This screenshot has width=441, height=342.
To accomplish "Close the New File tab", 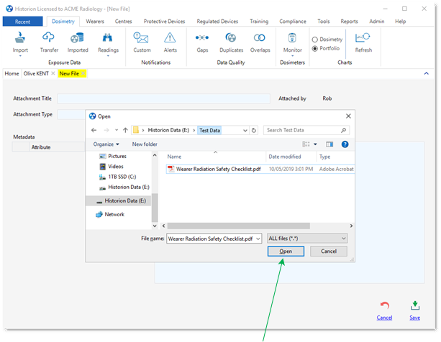I will 83,73.
